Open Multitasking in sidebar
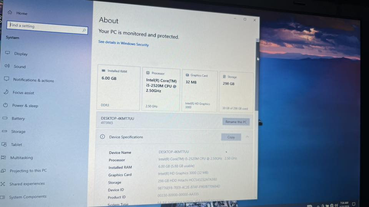The width and height of the screenshot is (369, 207). (x=22, y=158)
